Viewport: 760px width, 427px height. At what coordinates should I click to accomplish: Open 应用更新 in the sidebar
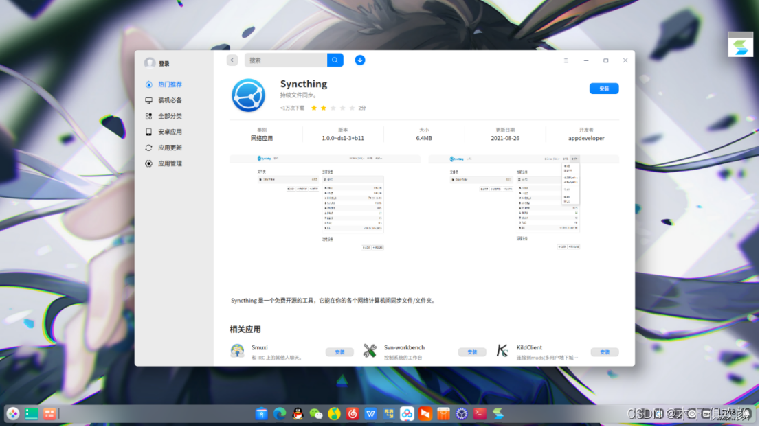(164, 148)
